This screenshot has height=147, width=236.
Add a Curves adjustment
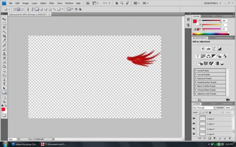pos(214,49)
